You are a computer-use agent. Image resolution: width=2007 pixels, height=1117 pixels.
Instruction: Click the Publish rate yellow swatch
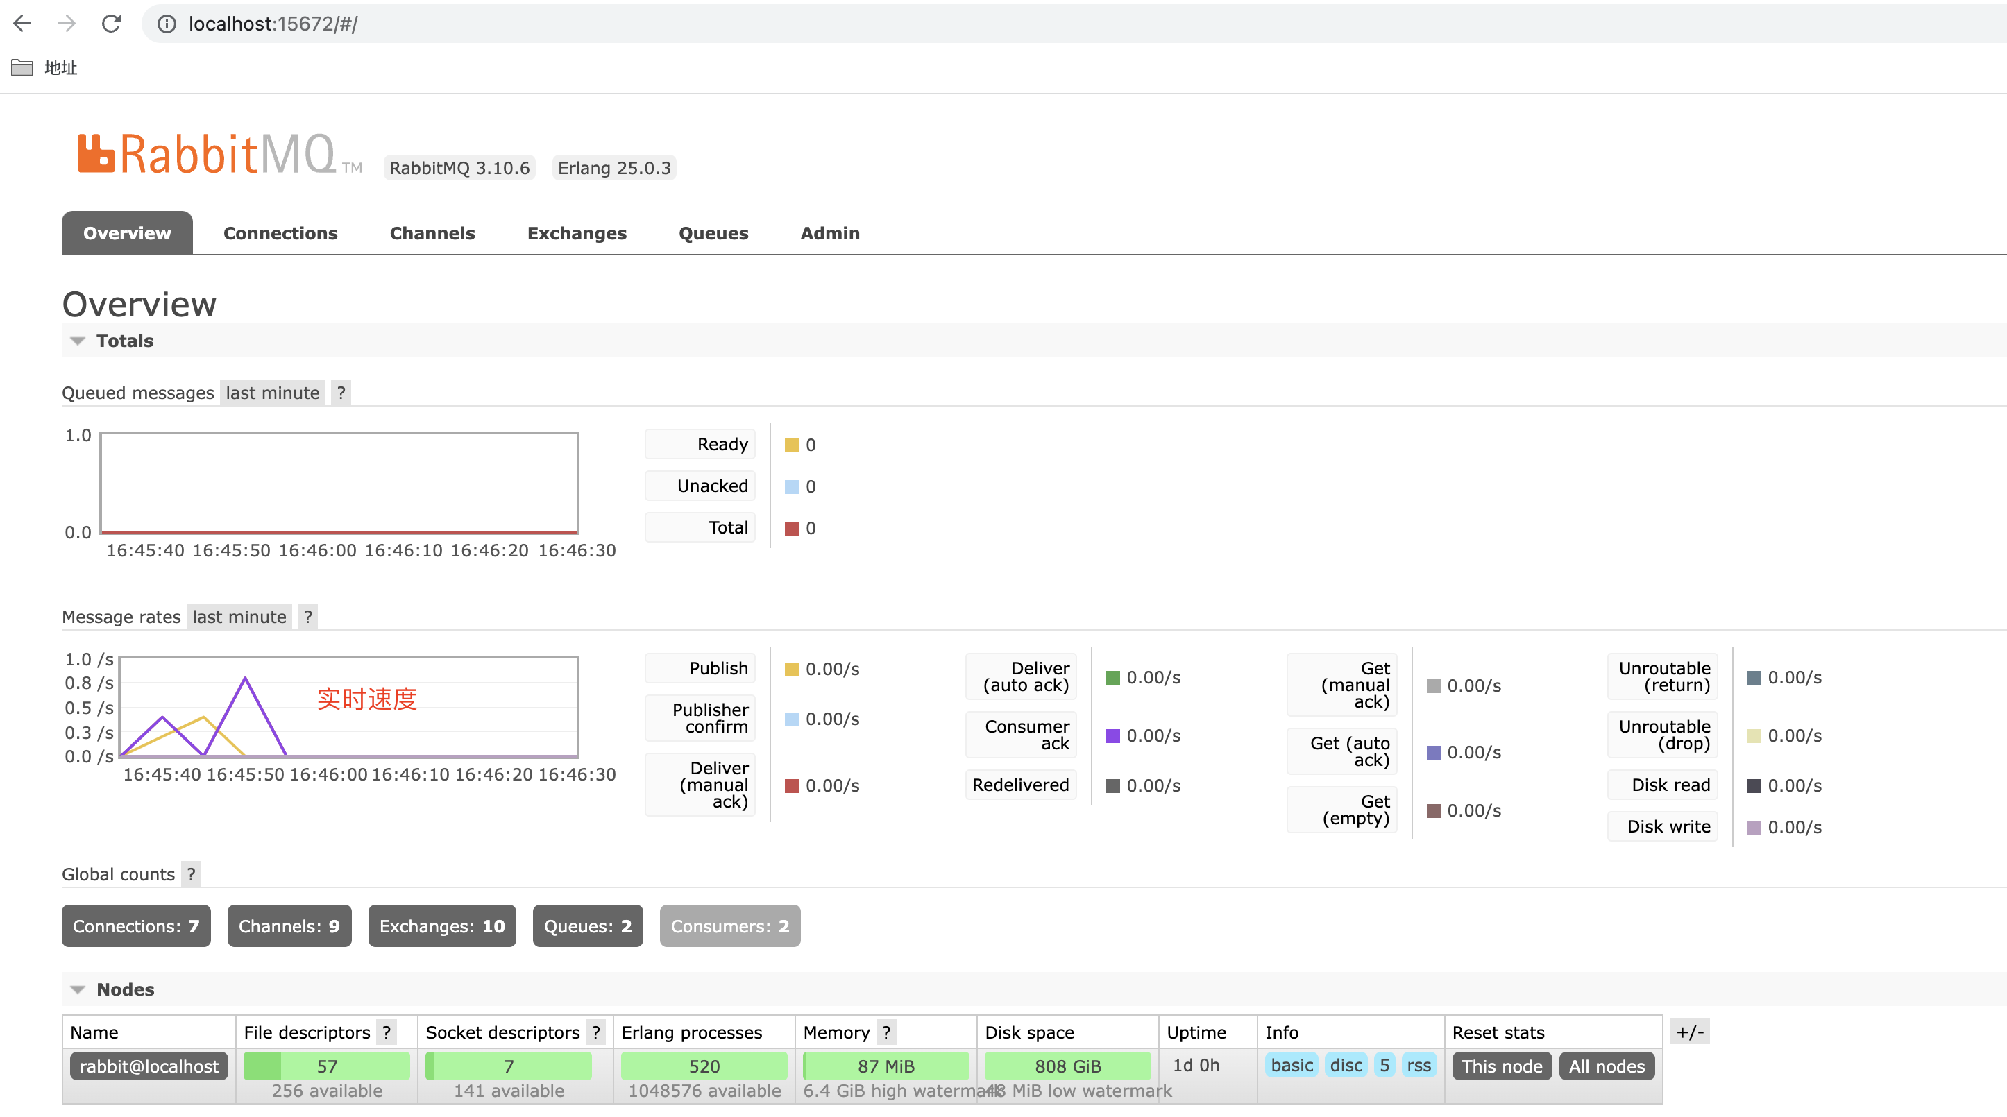pyautogui.click(x=792, y=670)
